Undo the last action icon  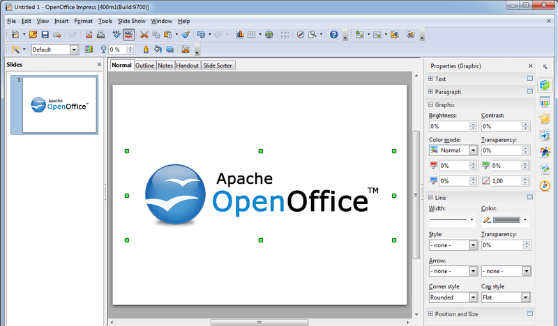click(x=201, y=35)
